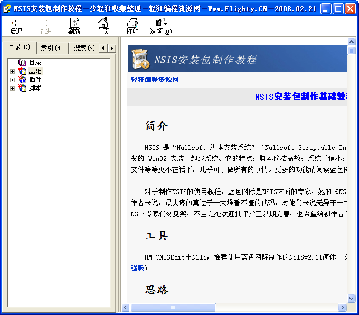The height and width of the screenshot is (315, 359).
Task: Click the 强版 hyperlink in the text
Action: (x=137, y=268)
